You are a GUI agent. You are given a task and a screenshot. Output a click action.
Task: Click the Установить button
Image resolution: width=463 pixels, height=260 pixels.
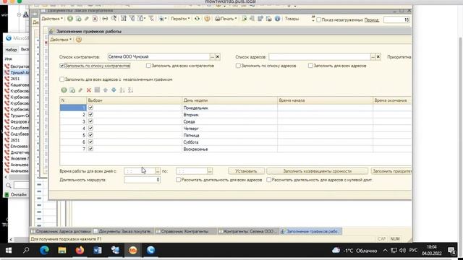(246, 171)
